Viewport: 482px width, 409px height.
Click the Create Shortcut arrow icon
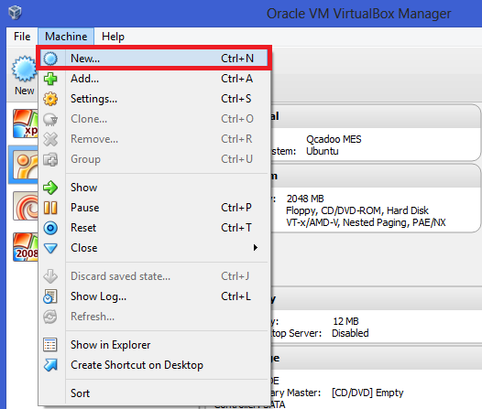(x=50, y=365)
